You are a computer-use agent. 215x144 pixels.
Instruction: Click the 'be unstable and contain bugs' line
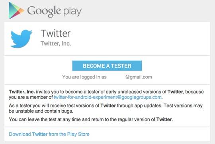(x=41, y=111)
